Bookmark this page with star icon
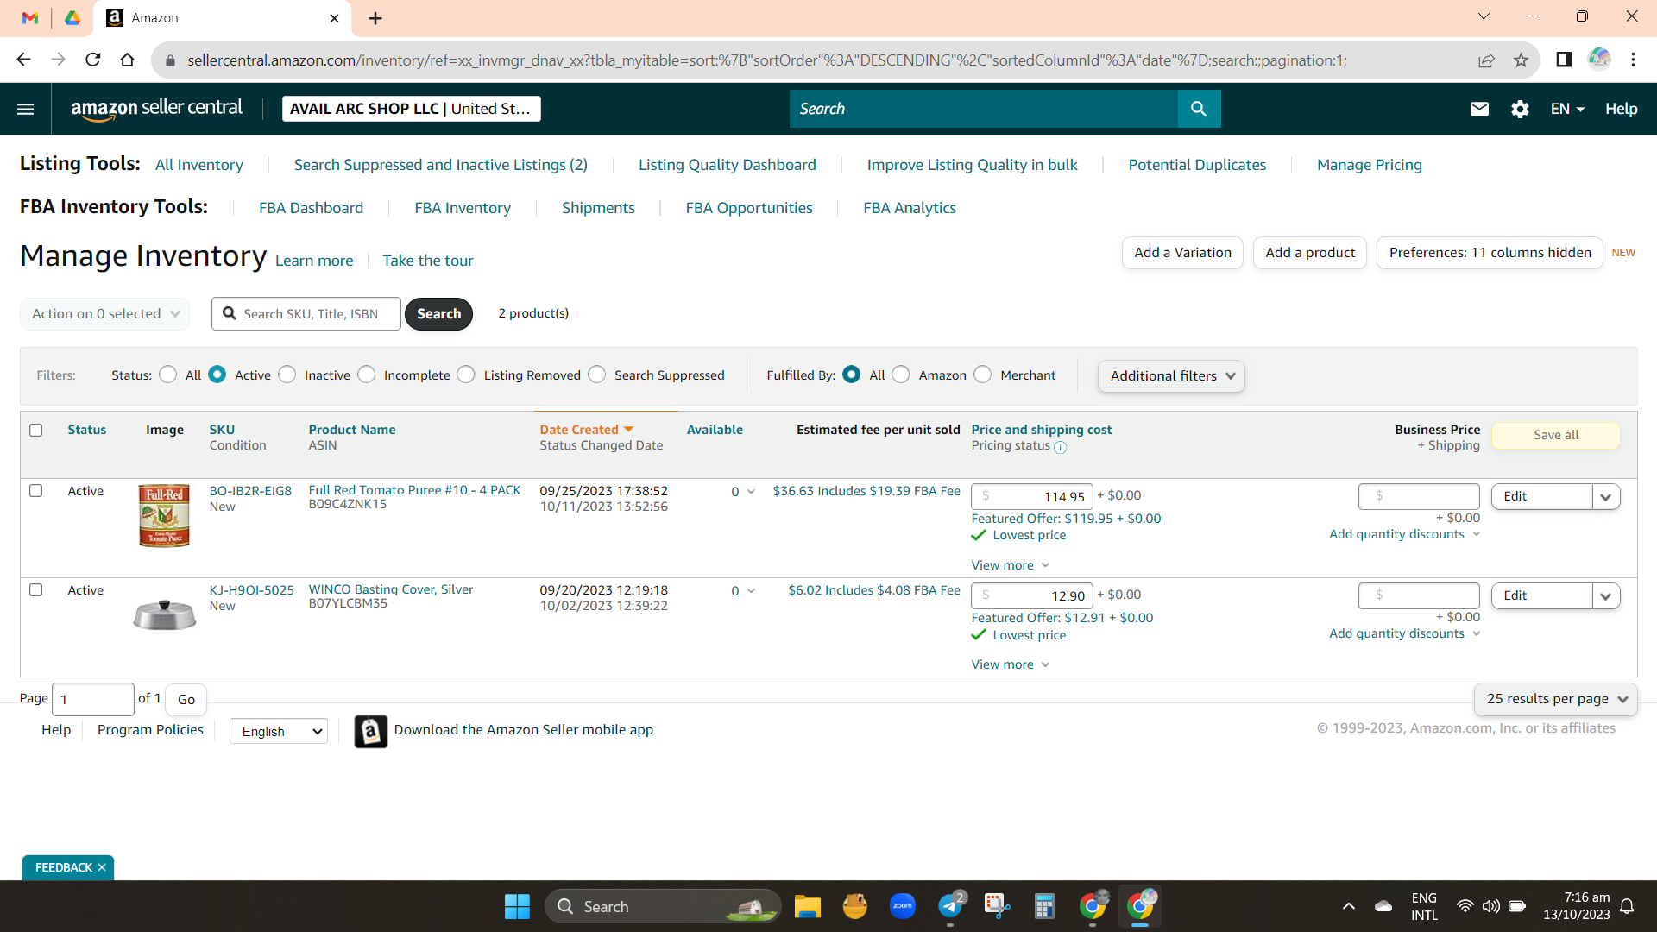 (1521, 60)
